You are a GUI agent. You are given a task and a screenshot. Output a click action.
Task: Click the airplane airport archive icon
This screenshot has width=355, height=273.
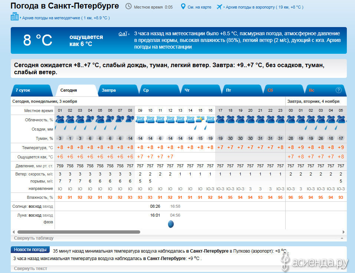coord(219,7)
